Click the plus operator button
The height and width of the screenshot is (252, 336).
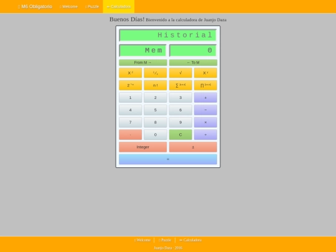click(205, 98)
